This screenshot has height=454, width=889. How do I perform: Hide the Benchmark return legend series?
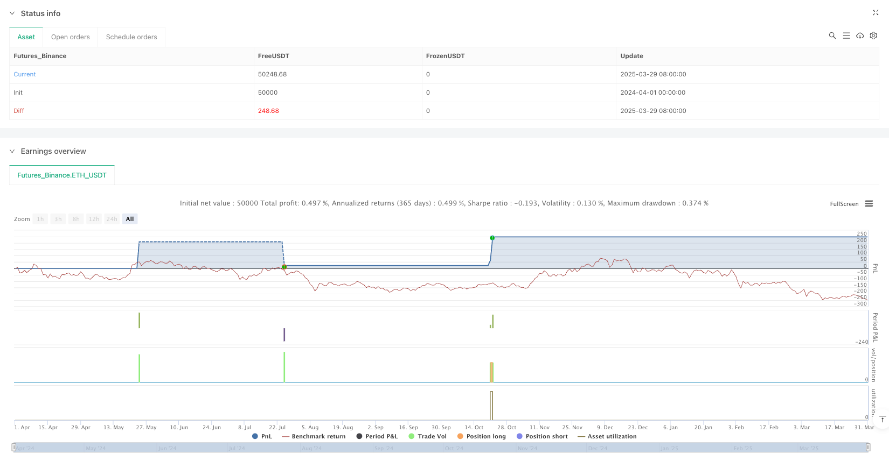coord(314,436)
